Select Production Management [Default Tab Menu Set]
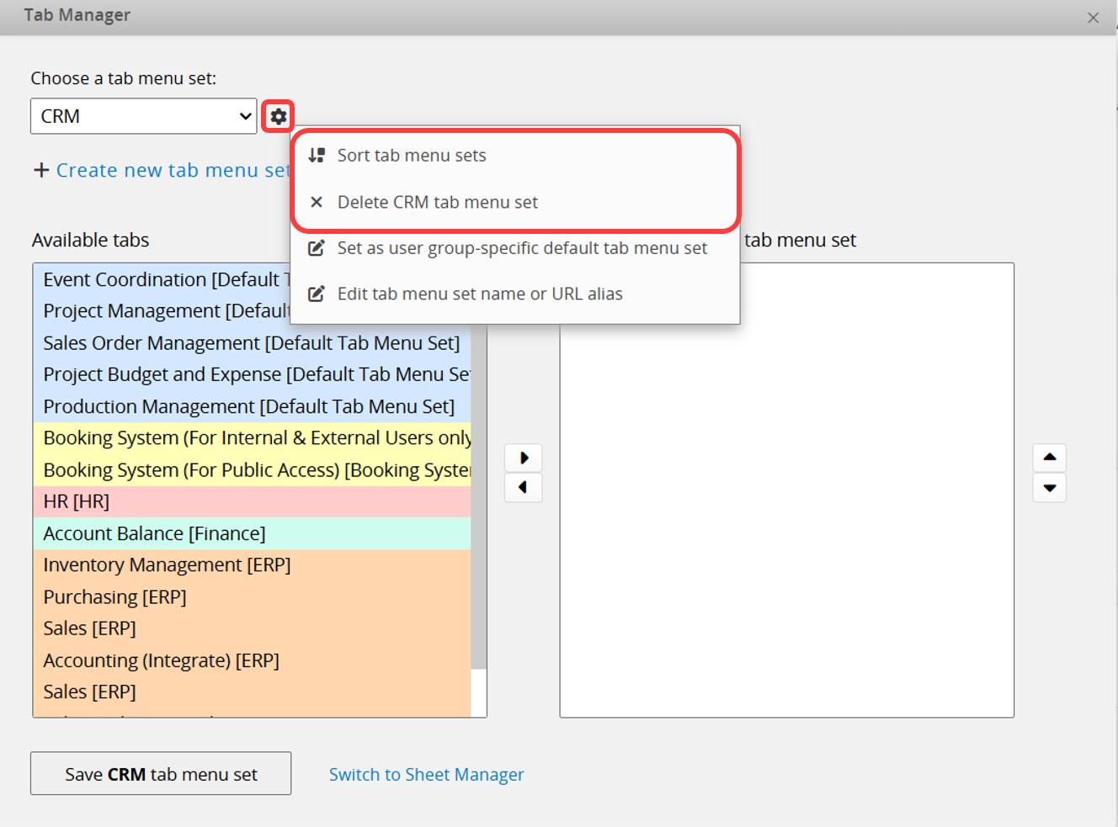The width and height of the screenshot is (1118, 827). 248,407
